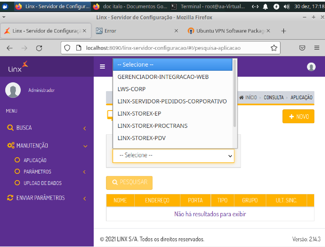Collapse the MANUTENÇÃO menu chevron
The image size is (325, 247).
coord(85,146)
